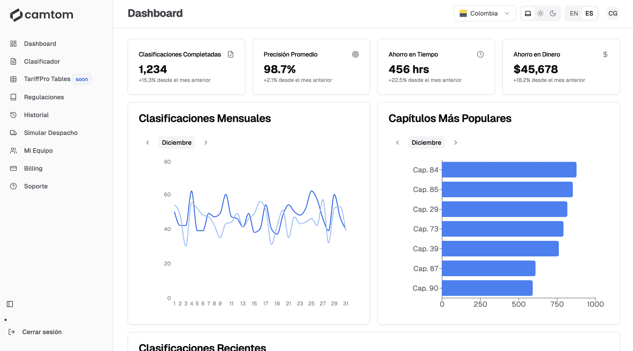The width and height of the screenshot is (633, 351).
Task: Click the Soporte help-circle icon
Action: tap(13, 186)
